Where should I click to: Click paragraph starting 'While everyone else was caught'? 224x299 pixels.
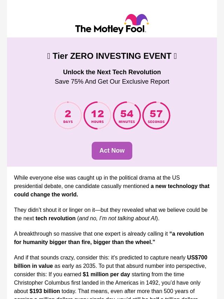coord(112,186)
